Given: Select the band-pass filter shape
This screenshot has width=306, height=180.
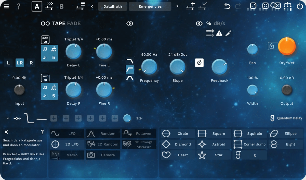Looking at the screenshot, I should (x=130, y=78).
